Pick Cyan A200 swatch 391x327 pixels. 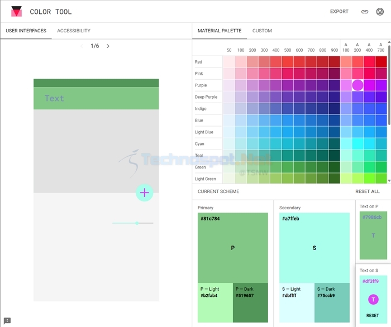click(357, 144)
